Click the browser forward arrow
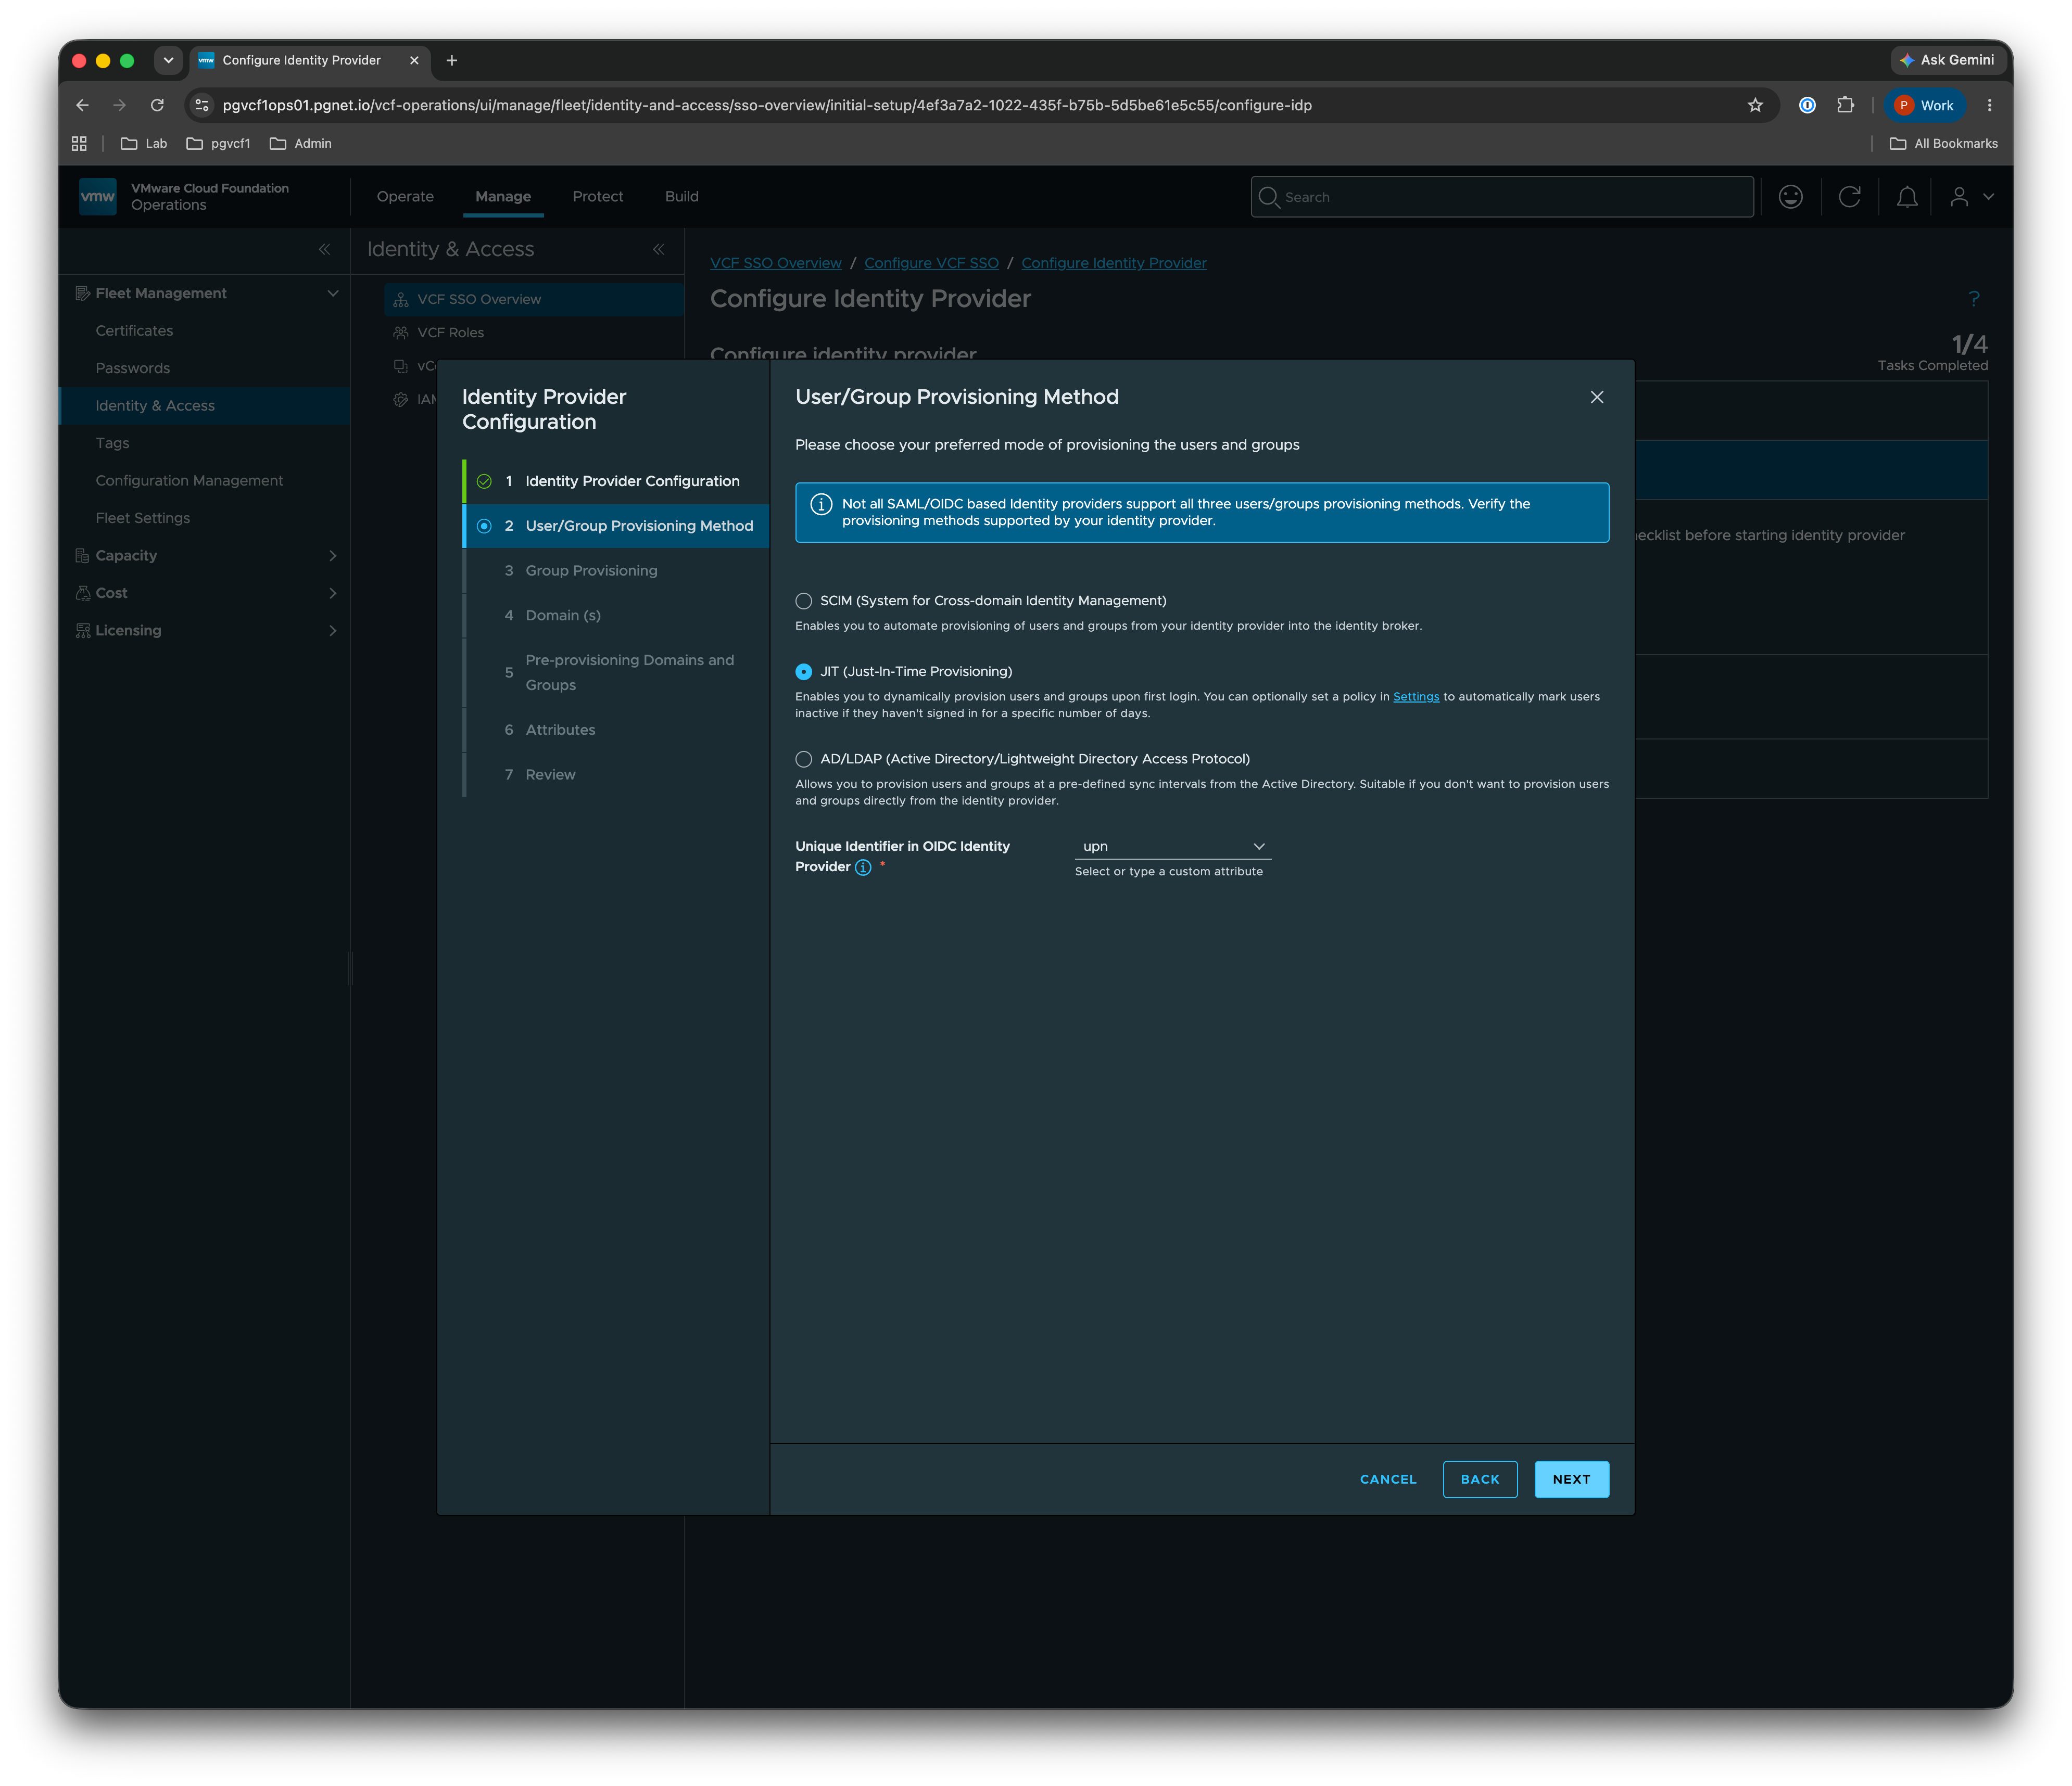Image resolution: width=2072 pixels, height=1786 pixels. (120, 105)
